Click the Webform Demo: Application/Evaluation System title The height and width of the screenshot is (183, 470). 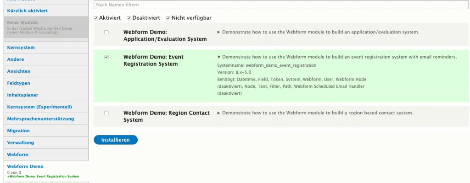(x=165, y=36)
